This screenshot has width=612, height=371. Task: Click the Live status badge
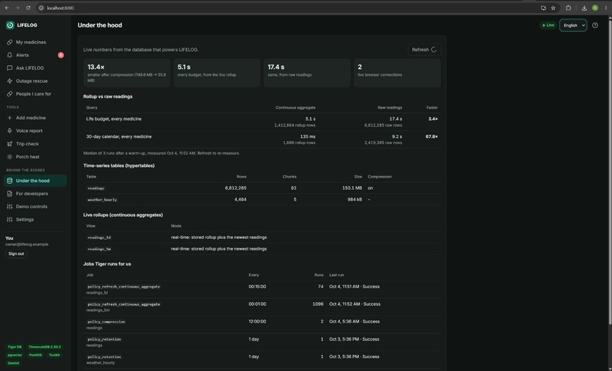coord(548,25)
